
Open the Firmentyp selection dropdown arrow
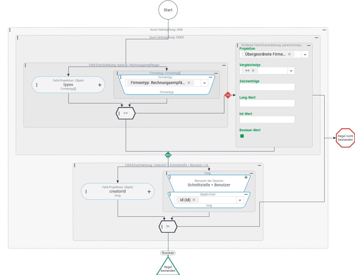tap(204, 83)
